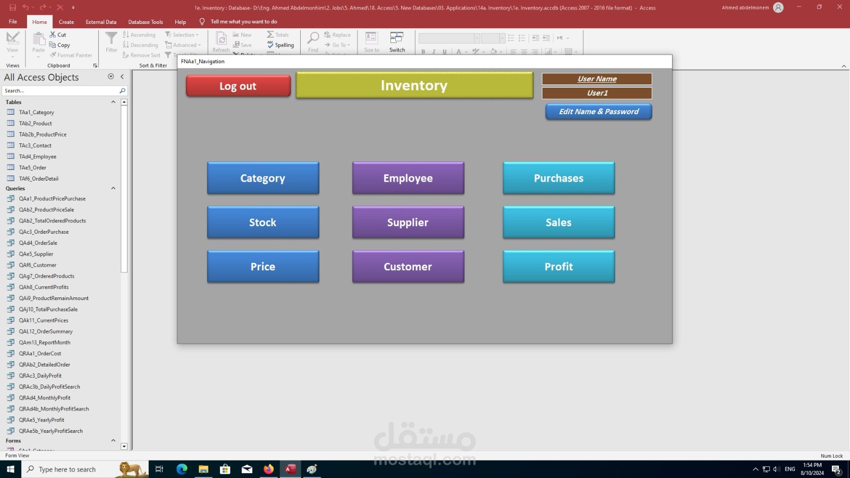The height and width of the screenshot is (478, 850).
Task: Click the Spelling check icon
Action: [x=270, y=45]
